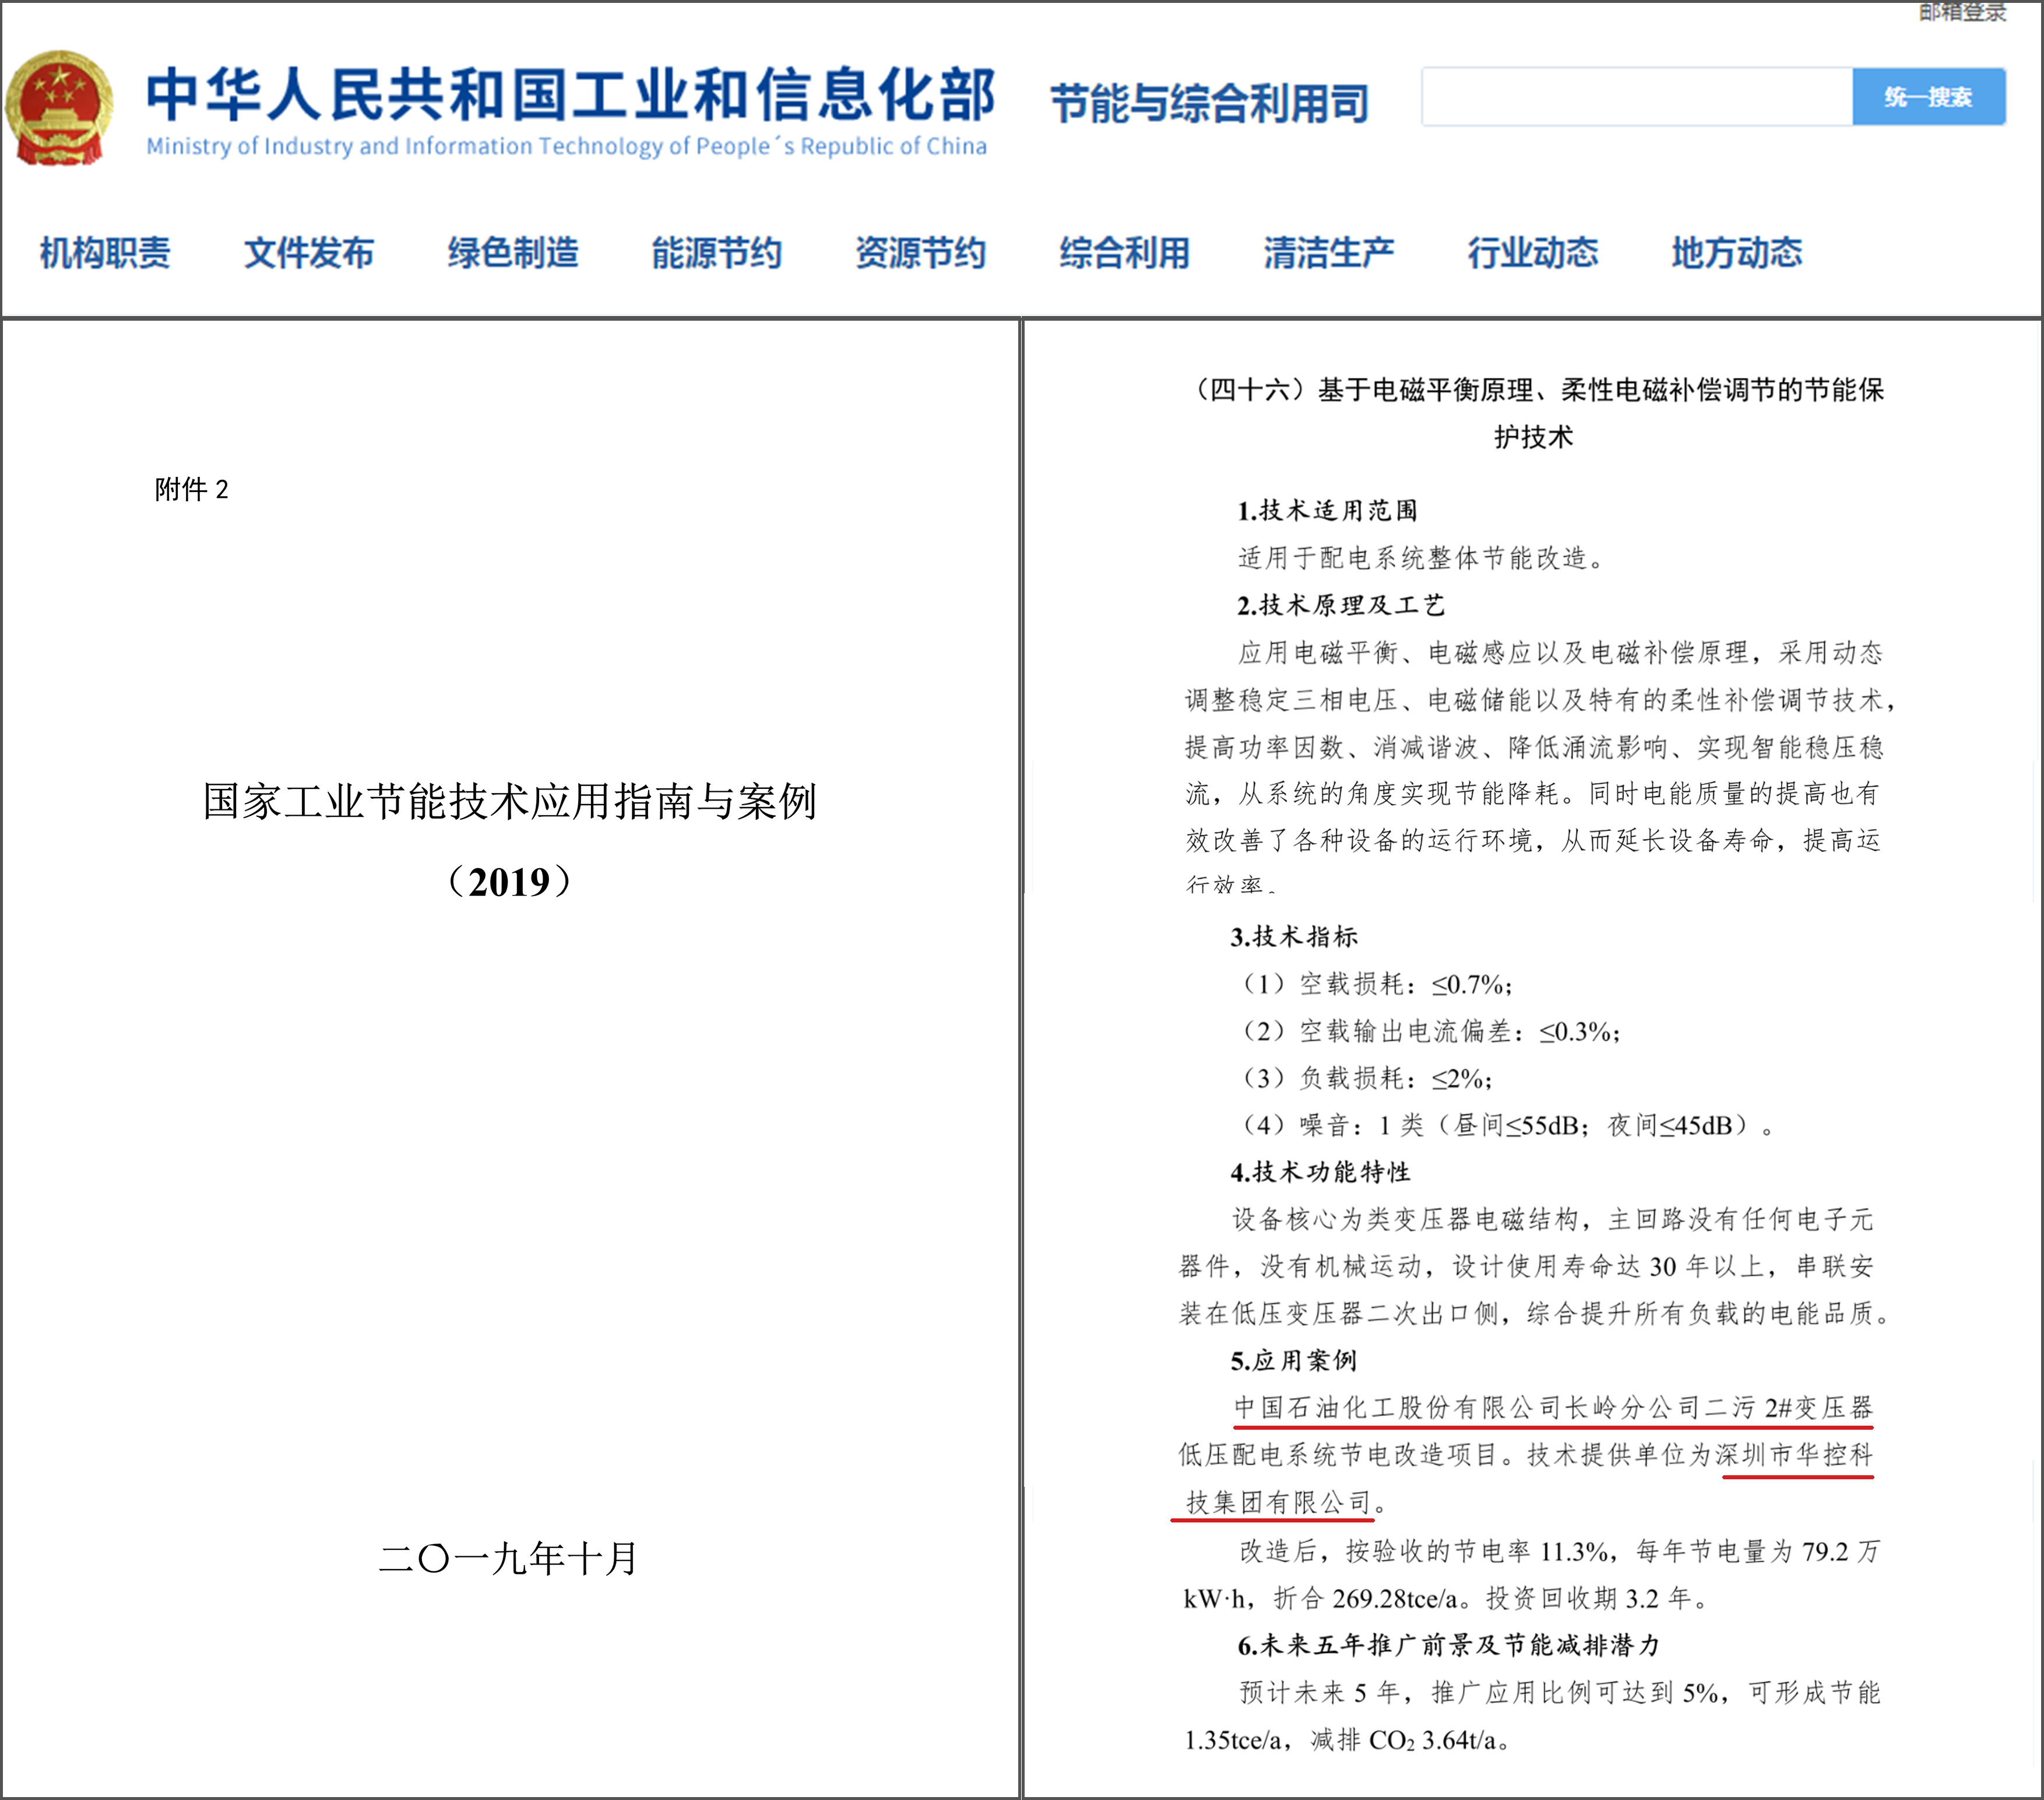Open the 能源节约 menu item
Viewport: 2044px width, 1800px height.
click(716, 253)
